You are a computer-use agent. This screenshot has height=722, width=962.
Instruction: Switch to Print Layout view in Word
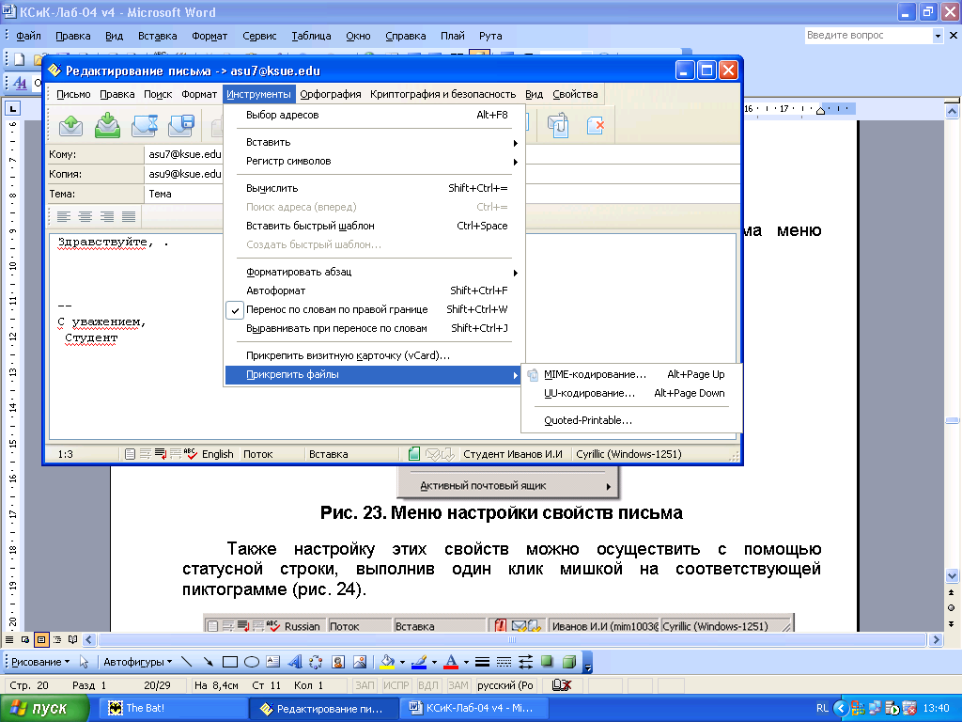pyautogui.click(x=41, y=639)
